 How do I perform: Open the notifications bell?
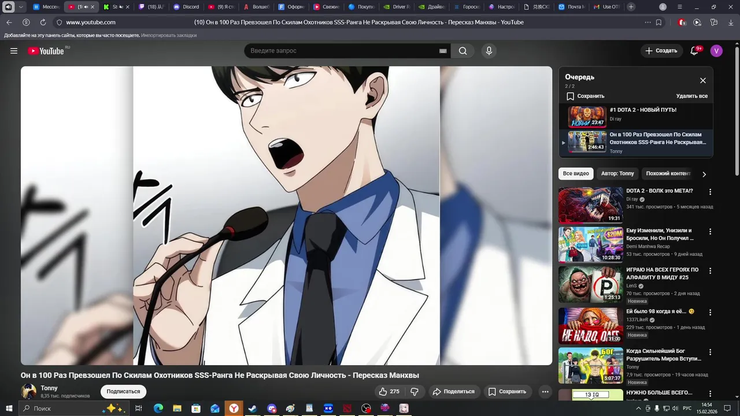point(694,51)
